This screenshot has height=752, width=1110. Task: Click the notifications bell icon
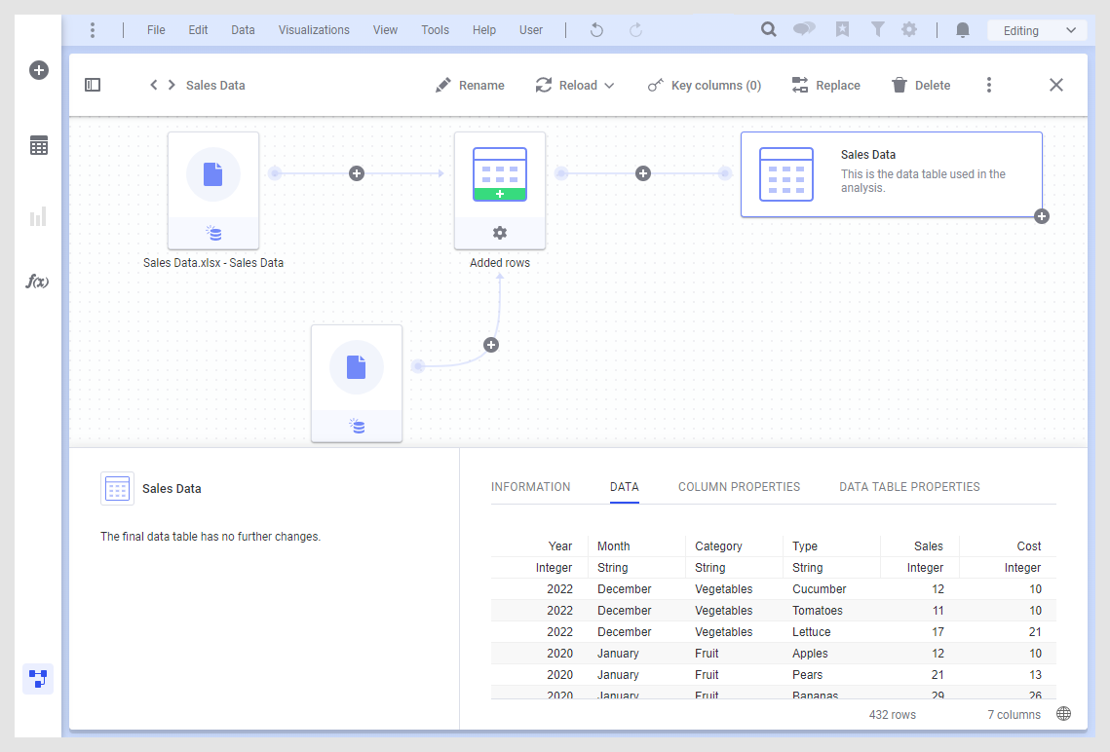click(963, 30)
